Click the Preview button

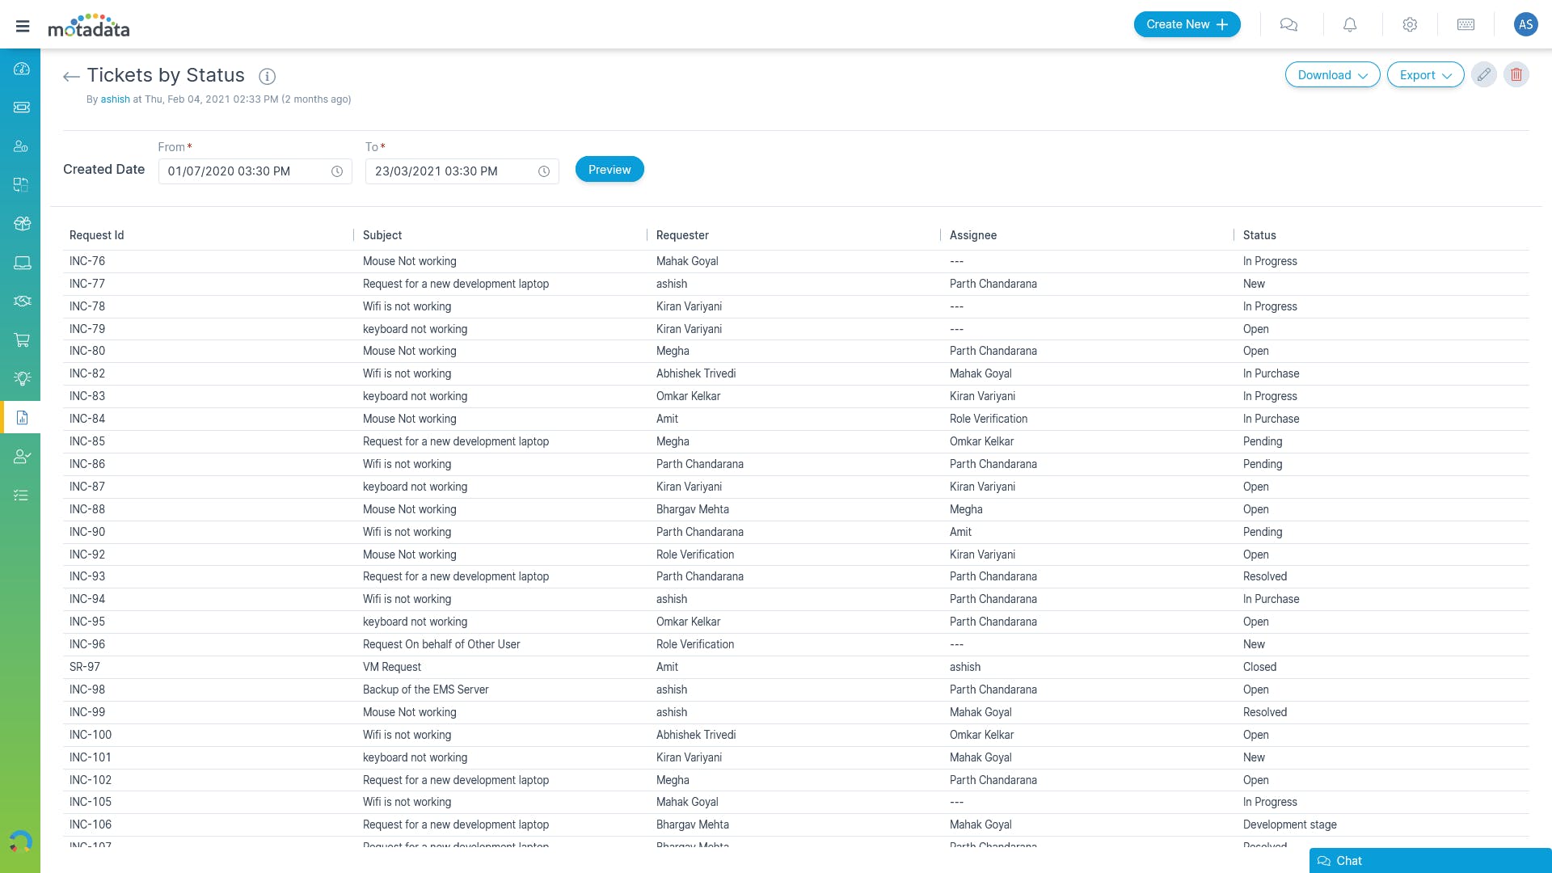[x=609, y=170]
